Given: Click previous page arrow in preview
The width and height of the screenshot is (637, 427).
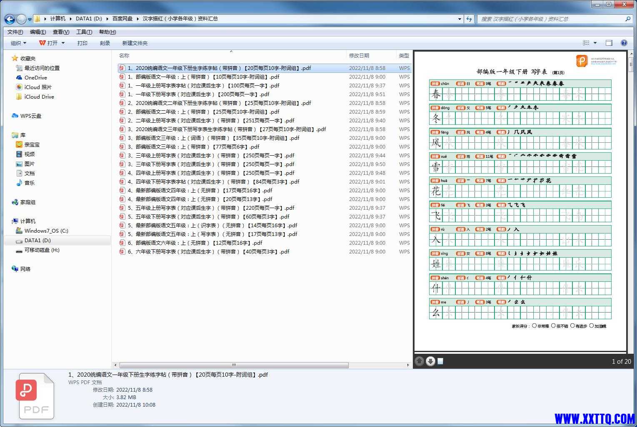Looking at the screenshot, I should [420, 361].
